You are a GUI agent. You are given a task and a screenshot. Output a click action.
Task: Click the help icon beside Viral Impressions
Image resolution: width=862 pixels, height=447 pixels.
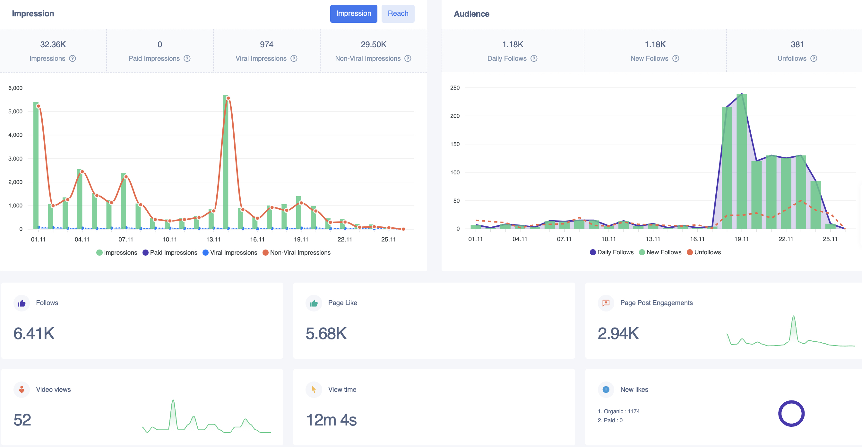click(294, 58)
